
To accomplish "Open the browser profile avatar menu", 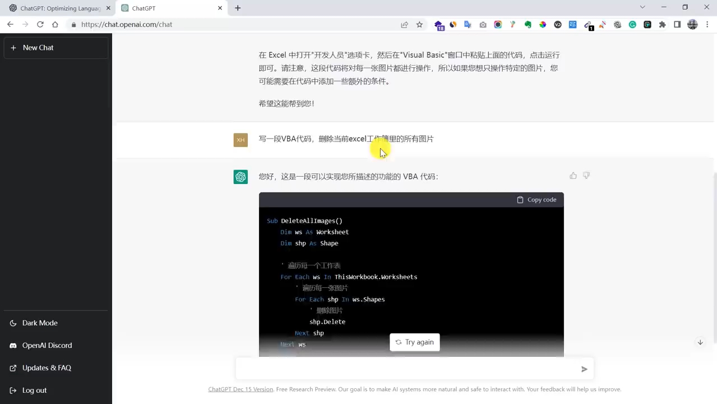I will tap(692, 24).
